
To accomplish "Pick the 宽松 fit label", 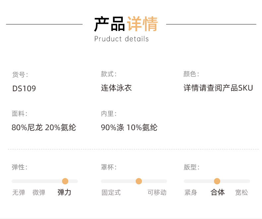I will pos(241,192).
